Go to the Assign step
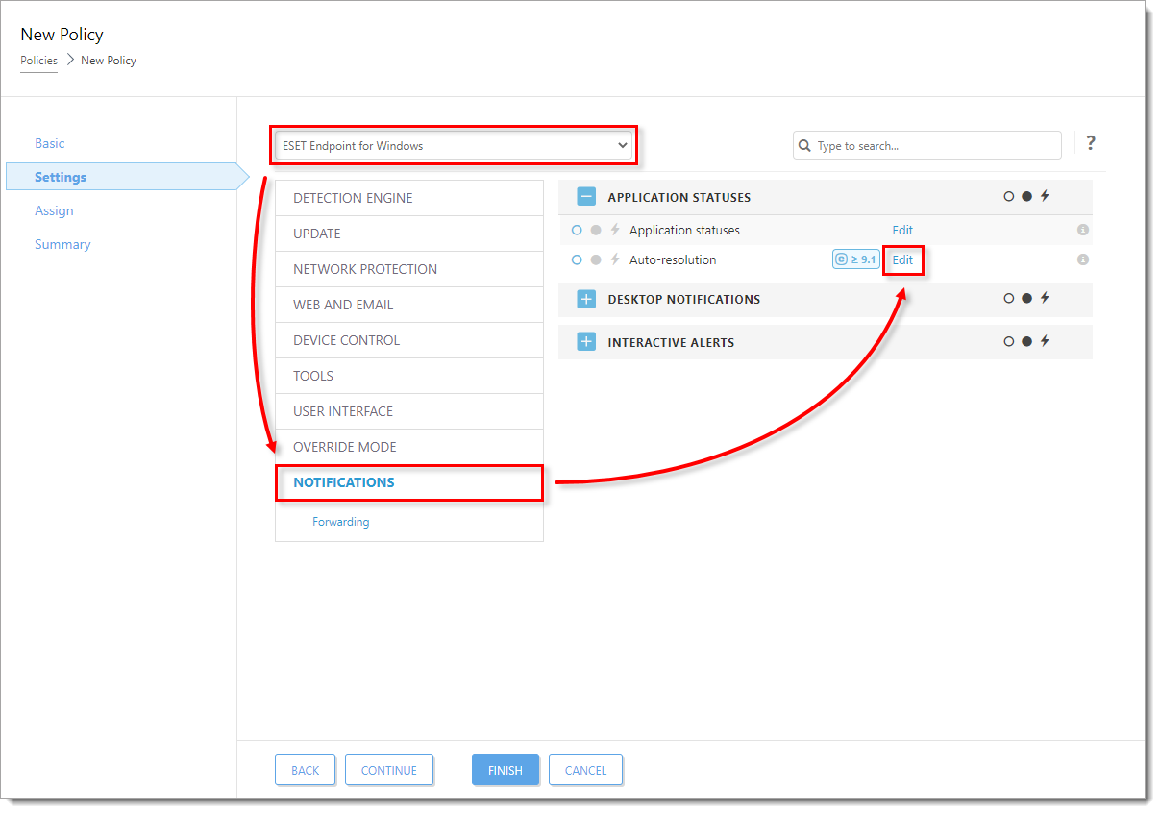The image size is (1160, 813). (x=54, y=210)
